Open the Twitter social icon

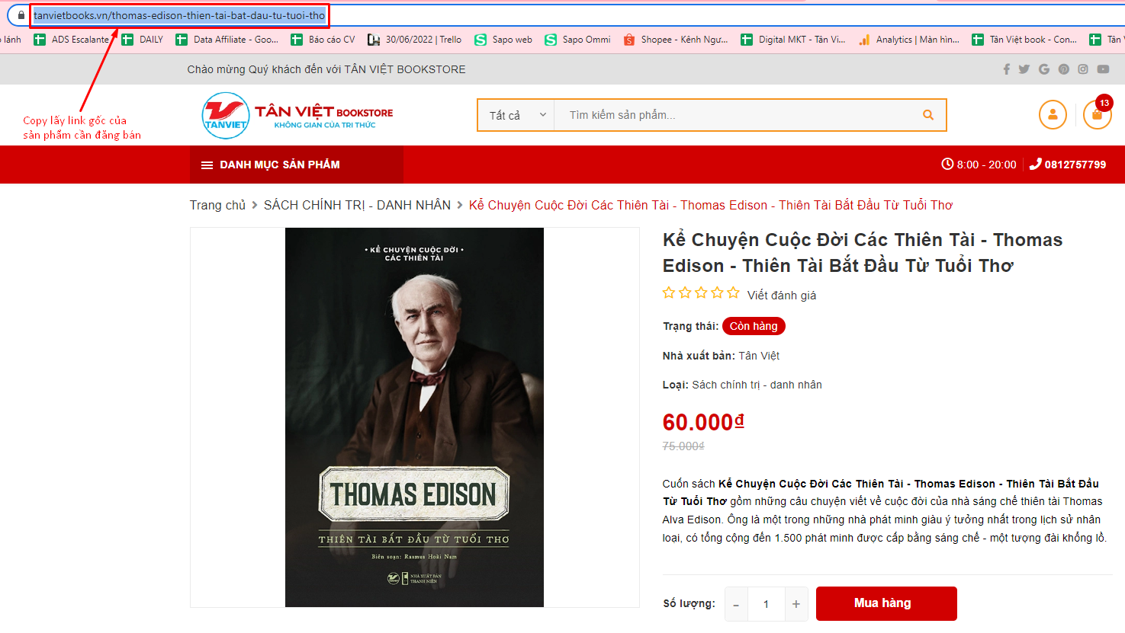[x=1024, y=69]
